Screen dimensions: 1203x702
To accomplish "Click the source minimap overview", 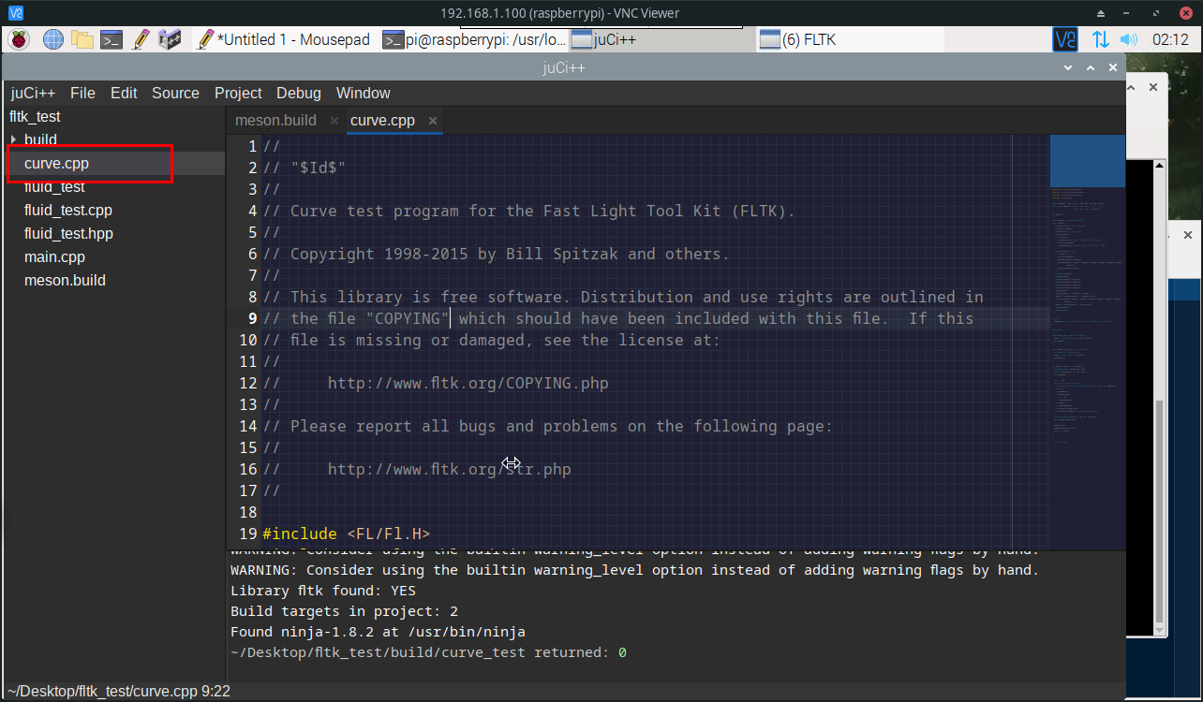I will pos(1087,342).
